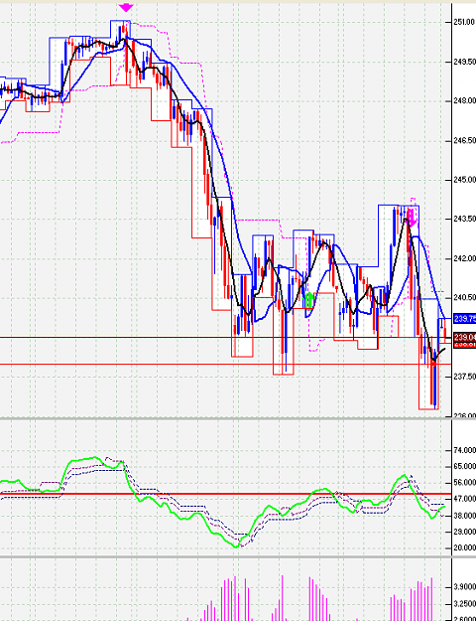Select the 242.00 price axis label
Screen dimensions: 476x621
464,258
